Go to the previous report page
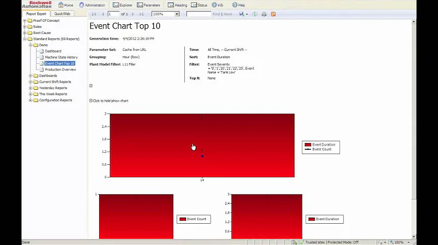 [x=103, y=14]
